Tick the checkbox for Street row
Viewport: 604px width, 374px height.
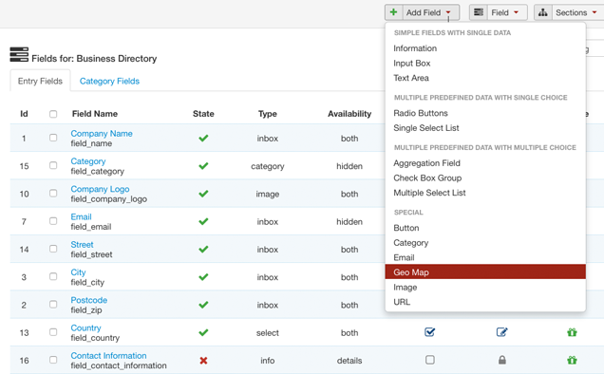(53, 249)
